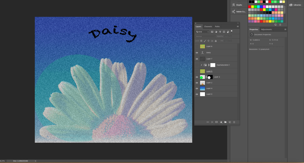
Task: Hide the Daisy text layer
Action: pos(197,53)
